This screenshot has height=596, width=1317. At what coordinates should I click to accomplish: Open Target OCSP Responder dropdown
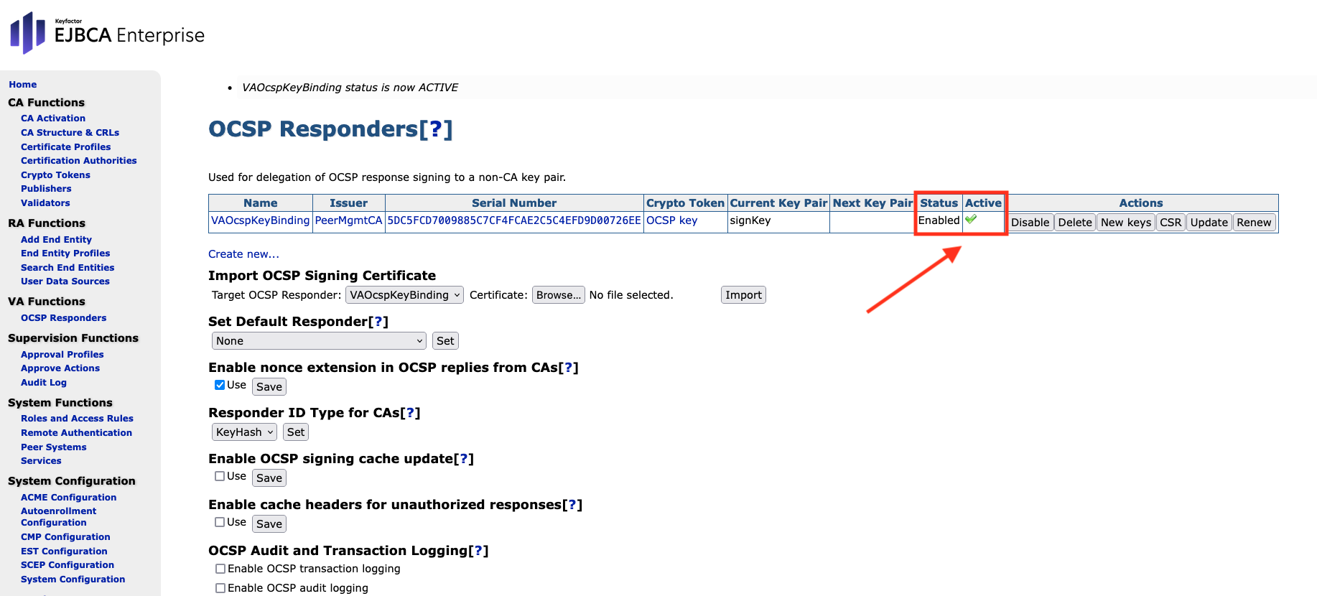404,295
